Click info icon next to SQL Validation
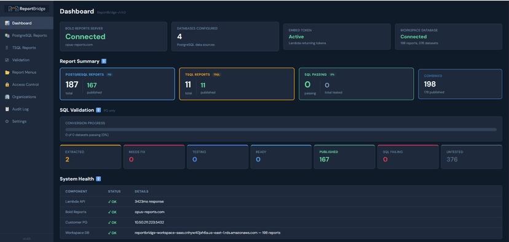 click(x=98, y=111)
